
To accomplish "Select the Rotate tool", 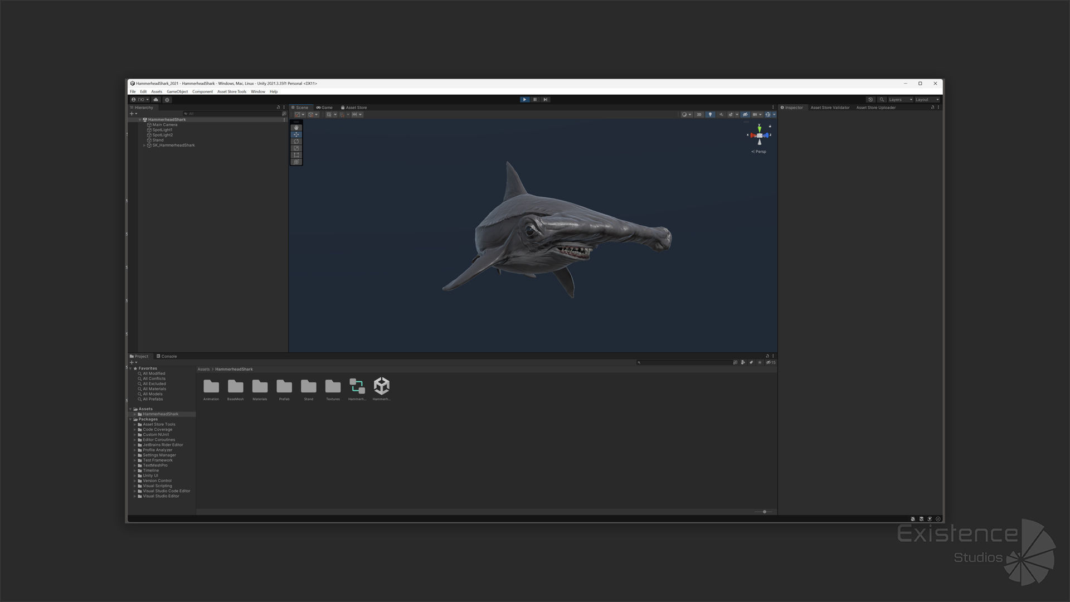I will [296, 142].
